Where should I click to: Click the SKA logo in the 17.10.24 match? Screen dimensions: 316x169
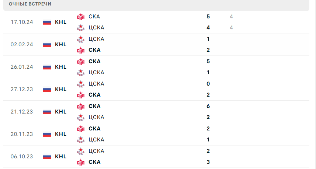point(81,17)
